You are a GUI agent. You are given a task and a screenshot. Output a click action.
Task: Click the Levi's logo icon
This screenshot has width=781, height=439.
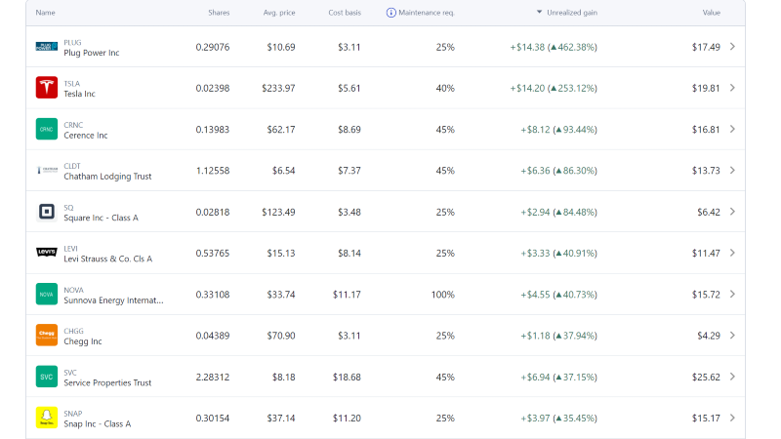click(47, 253)
